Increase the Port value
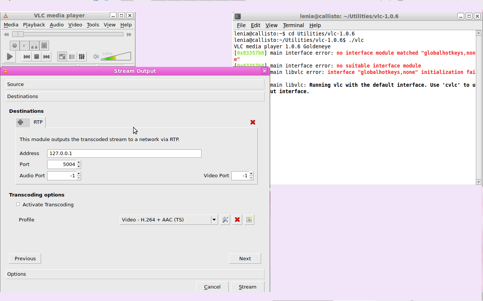 [x=78, y=162]
